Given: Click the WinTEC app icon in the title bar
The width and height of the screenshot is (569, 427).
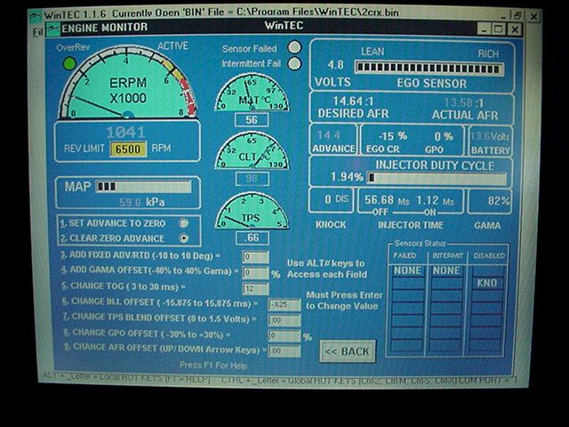Looking at the screenshot, I should [x=36, y=16].
